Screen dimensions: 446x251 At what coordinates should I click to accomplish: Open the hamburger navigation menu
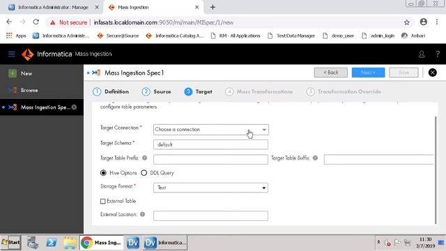coord(12,54)
